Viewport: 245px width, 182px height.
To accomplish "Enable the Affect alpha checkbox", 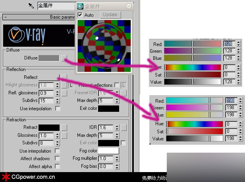I will tap(57, 166).
